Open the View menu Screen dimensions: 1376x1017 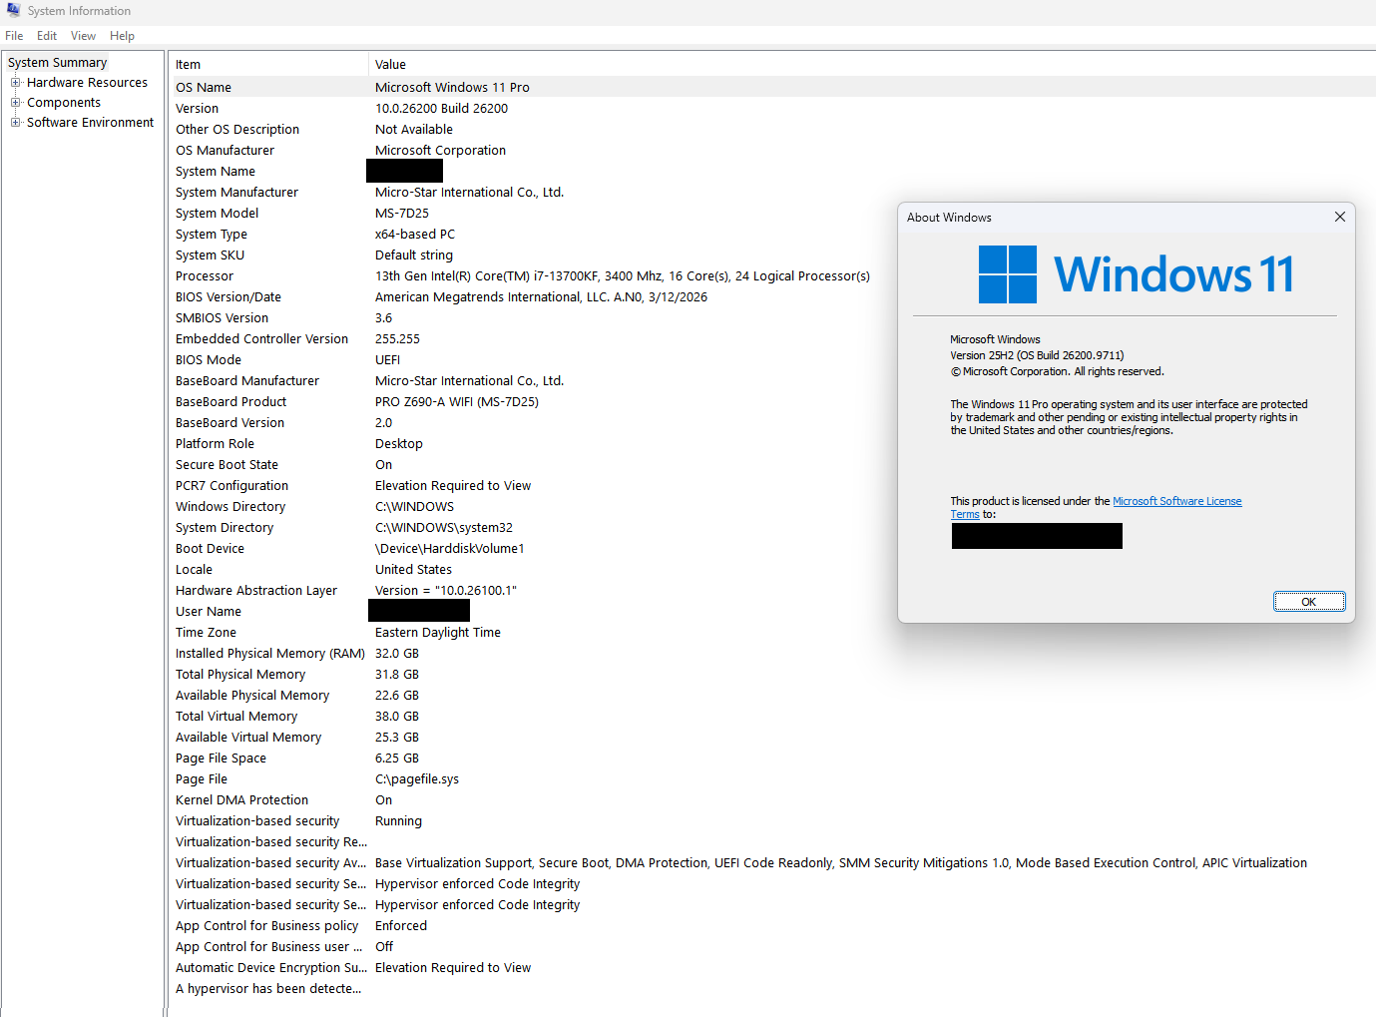(x=83, y=36)
